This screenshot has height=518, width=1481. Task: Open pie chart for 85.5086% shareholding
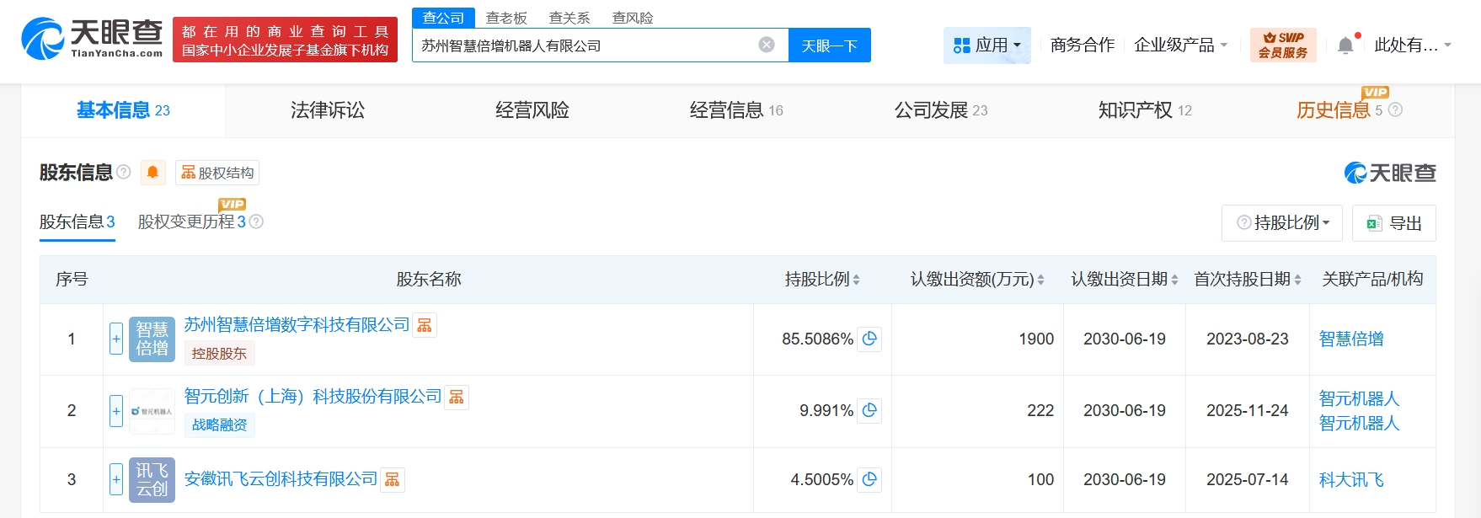click(869, 339)
